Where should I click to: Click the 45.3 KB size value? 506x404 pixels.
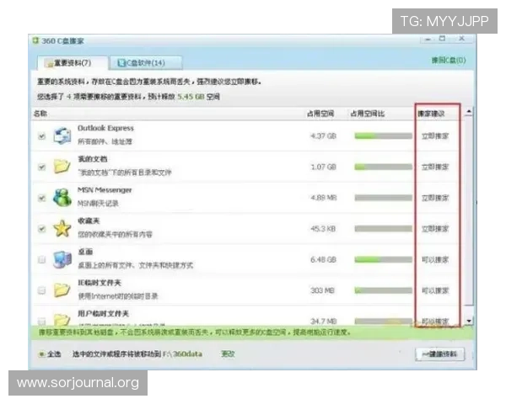tap(323, 229)
